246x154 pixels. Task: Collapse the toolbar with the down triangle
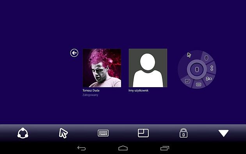[223, 133]
